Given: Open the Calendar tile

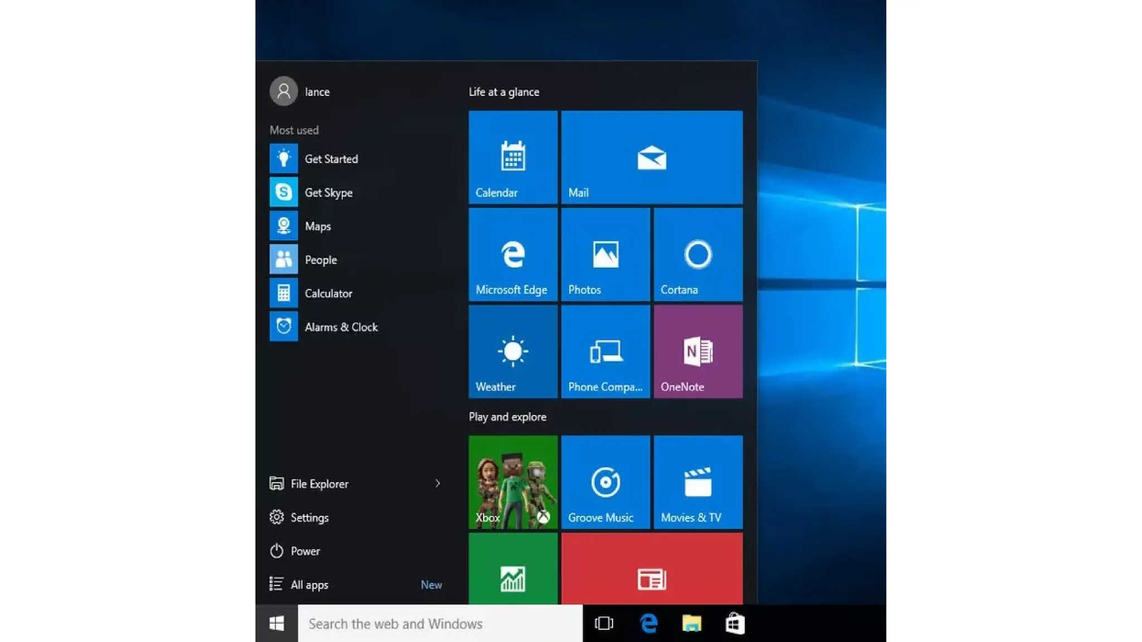Looking at the screenshot, I should point(512,157).
